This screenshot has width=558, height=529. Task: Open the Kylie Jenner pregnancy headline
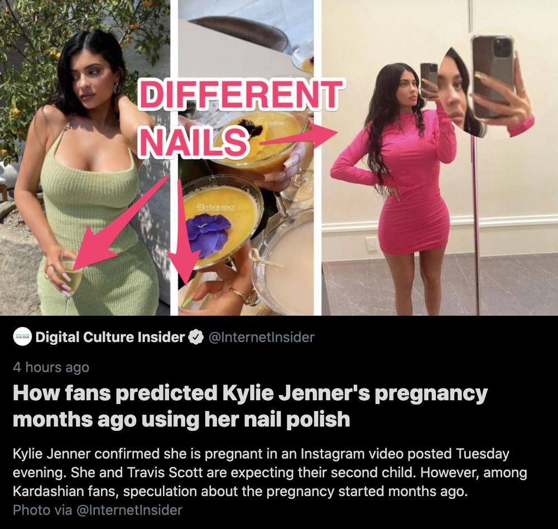(250, 406)
